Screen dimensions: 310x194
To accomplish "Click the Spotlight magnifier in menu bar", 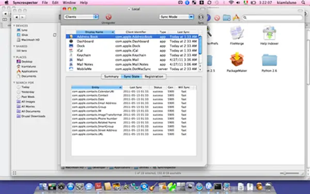I will (303, 3).
